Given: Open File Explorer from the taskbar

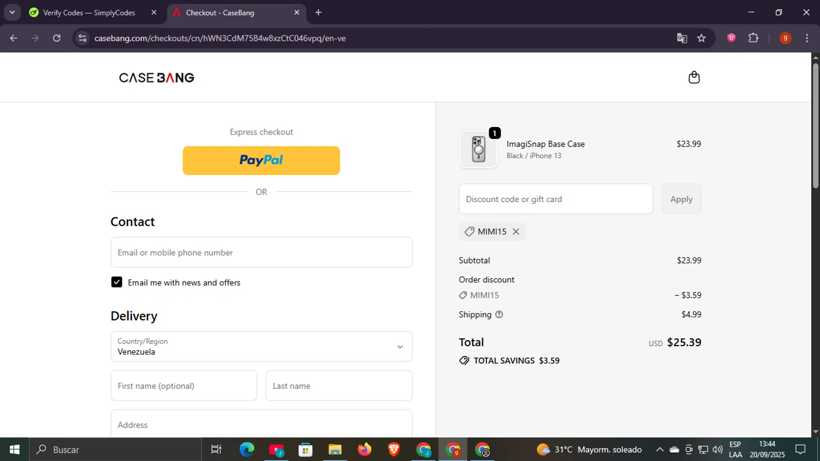Looking at the screenshot, I should pos(335,450).
